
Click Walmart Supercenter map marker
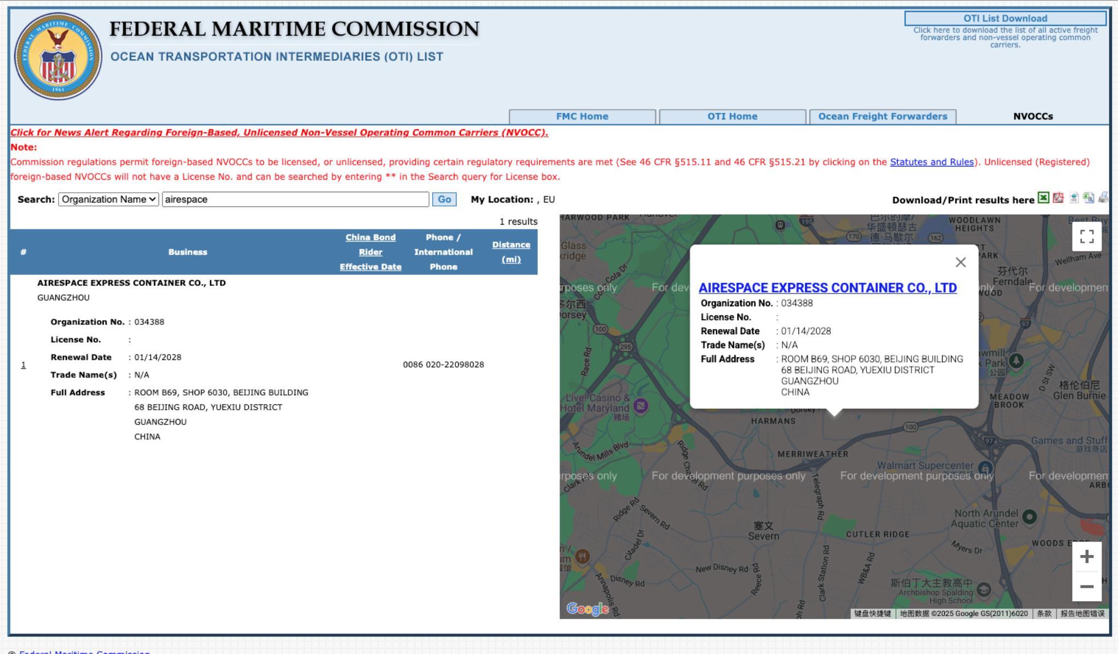pos(985,468)
